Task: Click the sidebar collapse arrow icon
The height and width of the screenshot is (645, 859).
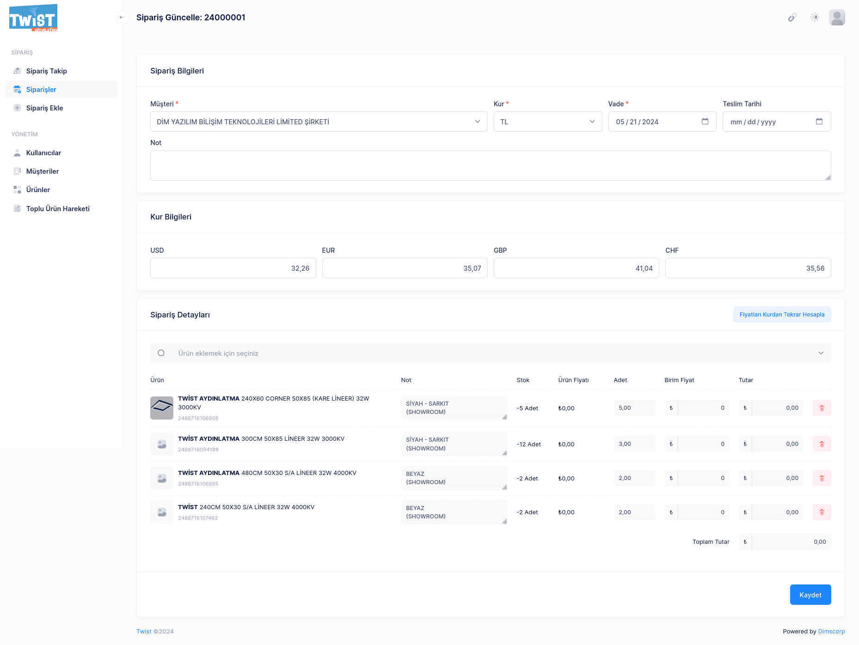Action: 122,18
